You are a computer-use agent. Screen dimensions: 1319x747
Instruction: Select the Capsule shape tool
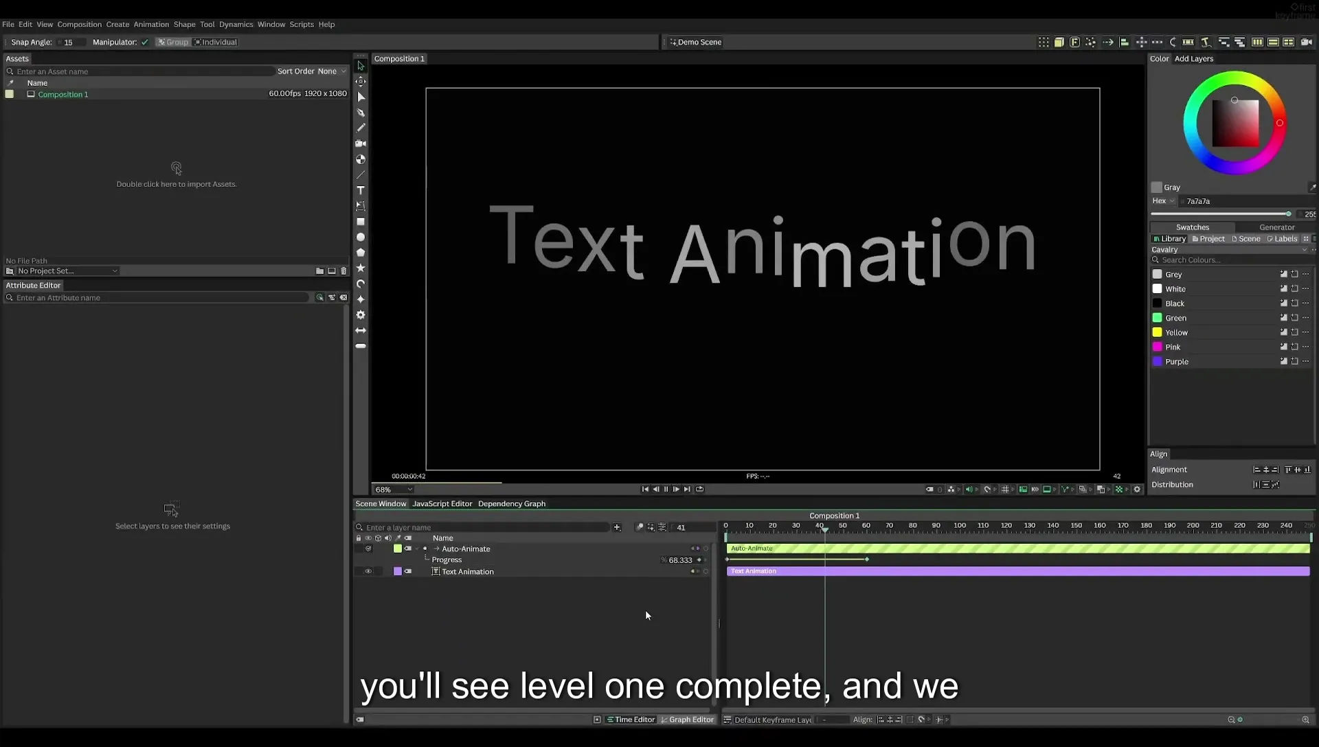(361, 346)
